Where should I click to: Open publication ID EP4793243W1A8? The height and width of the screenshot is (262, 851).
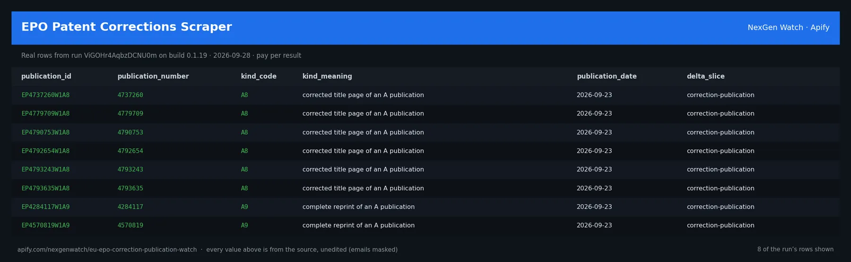[45, 170]
